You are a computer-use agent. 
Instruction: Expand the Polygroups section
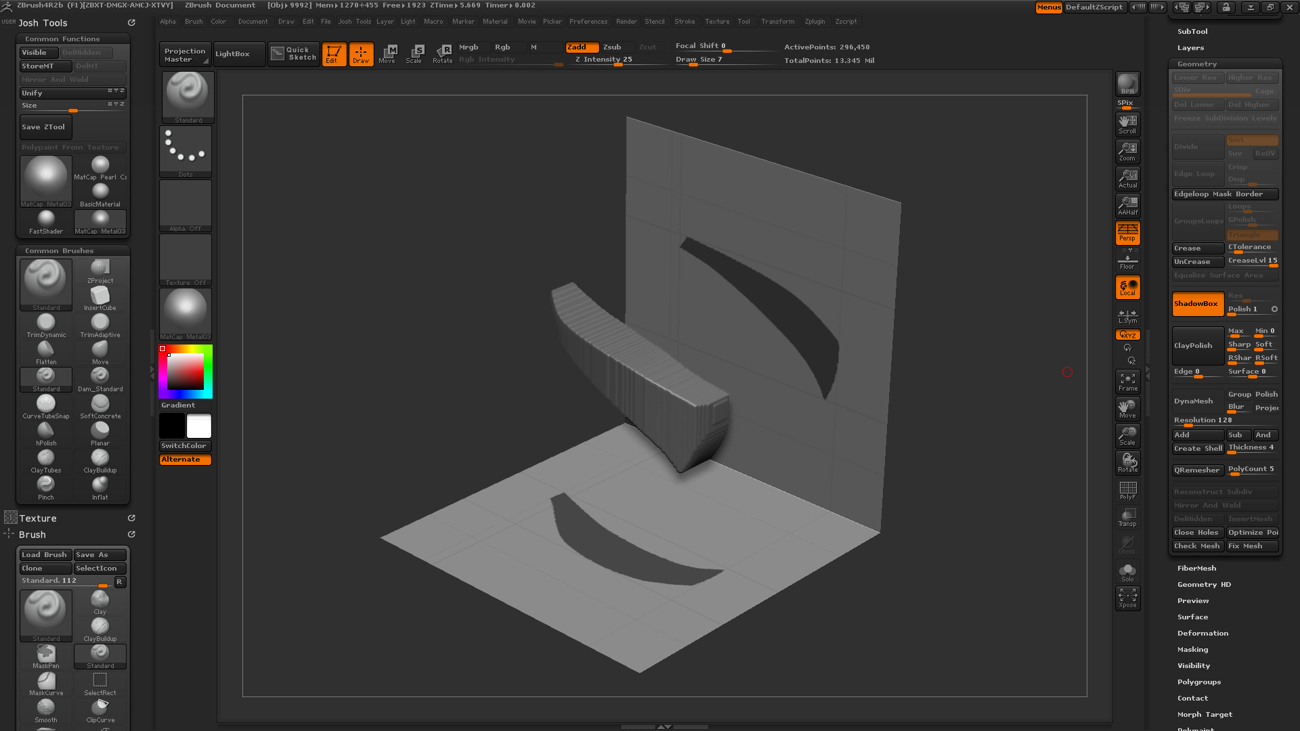(x=1198, y=682)
